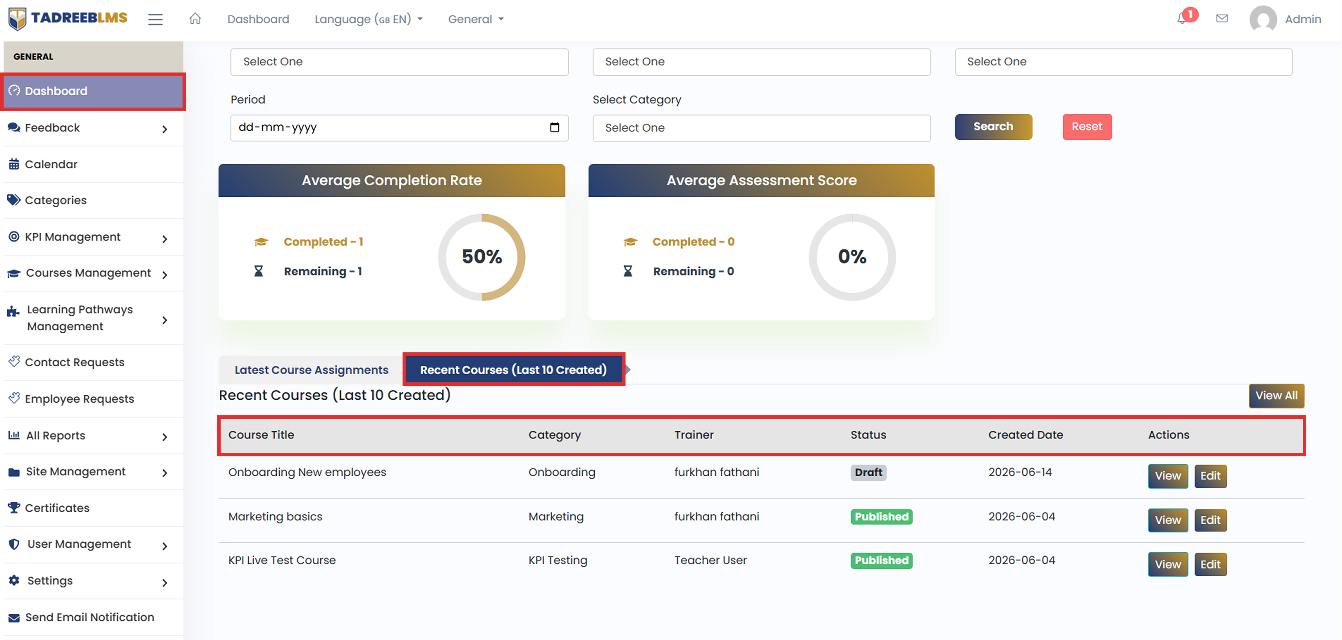Click the Categories tags icon
The height and width of the screenshot is (640, 1342).
coord(14,200)
